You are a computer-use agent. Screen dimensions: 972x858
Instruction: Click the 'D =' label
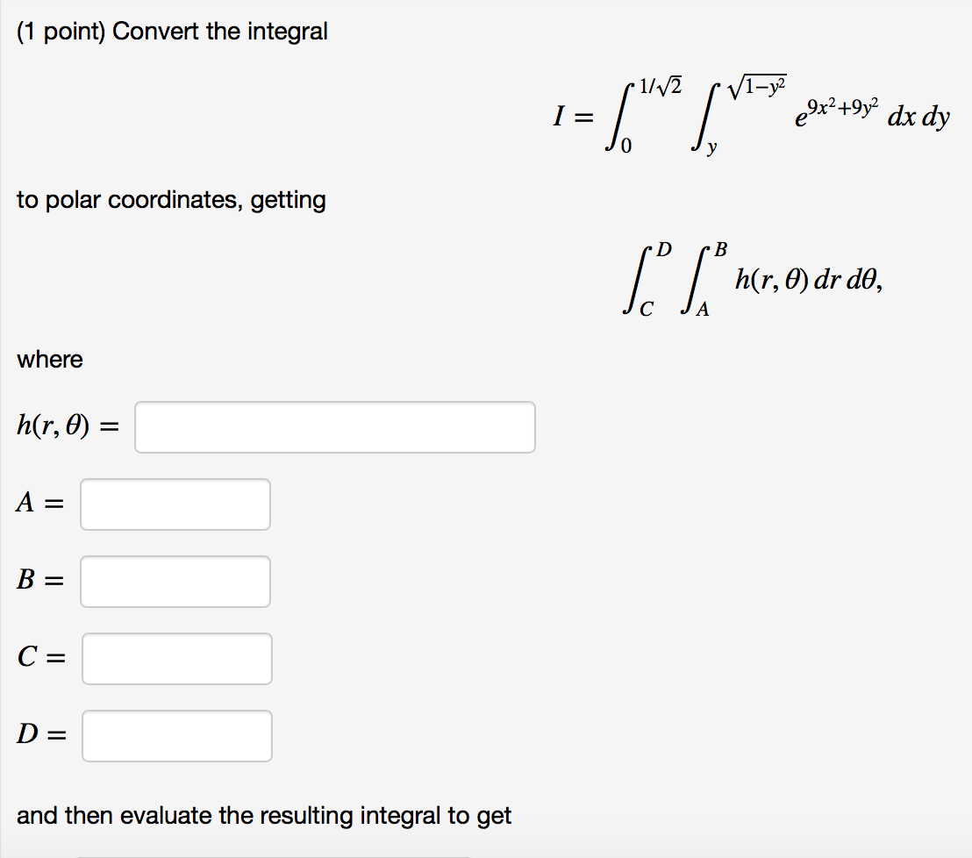pos(41,734)
